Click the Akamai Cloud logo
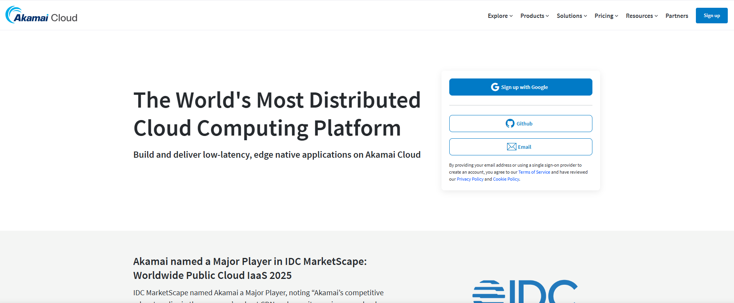Screen dimensions: 734x303 [x=41, y=15]
